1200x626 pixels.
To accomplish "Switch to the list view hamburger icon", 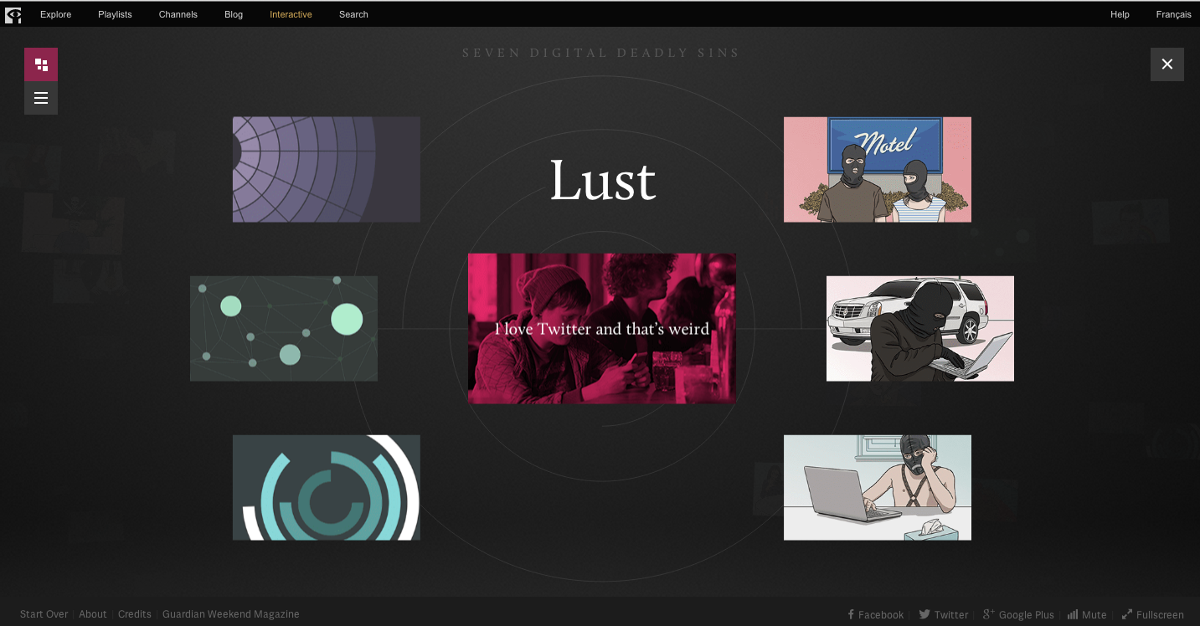I will pos(41,98).
